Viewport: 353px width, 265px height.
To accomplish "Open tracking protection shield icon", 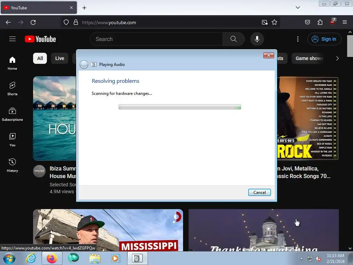I will (66, 22).
